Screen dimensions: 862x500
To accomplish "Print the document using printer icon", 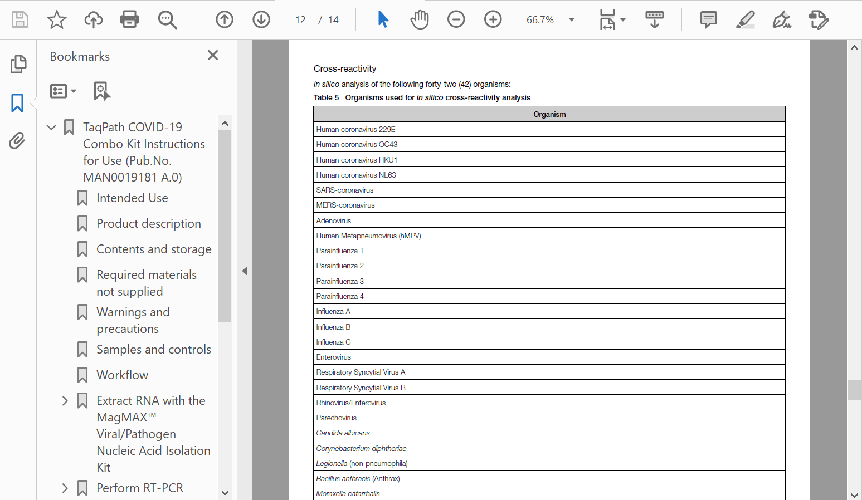I will pyautogui.click(x=130, y=19).
